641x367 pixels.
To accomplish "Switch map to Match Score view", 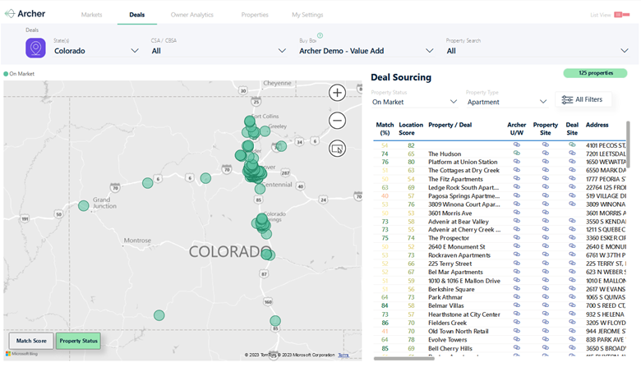I will pyautogui.click(x=31, y=341).
